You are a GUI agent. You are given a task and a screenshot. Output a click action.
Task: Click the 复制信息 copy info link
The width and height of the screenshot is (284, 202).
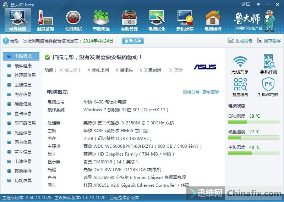point(210,92)
